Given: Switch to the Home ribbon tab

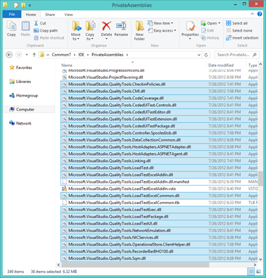Looking at the screenshot, I should [x=31, y=15].
